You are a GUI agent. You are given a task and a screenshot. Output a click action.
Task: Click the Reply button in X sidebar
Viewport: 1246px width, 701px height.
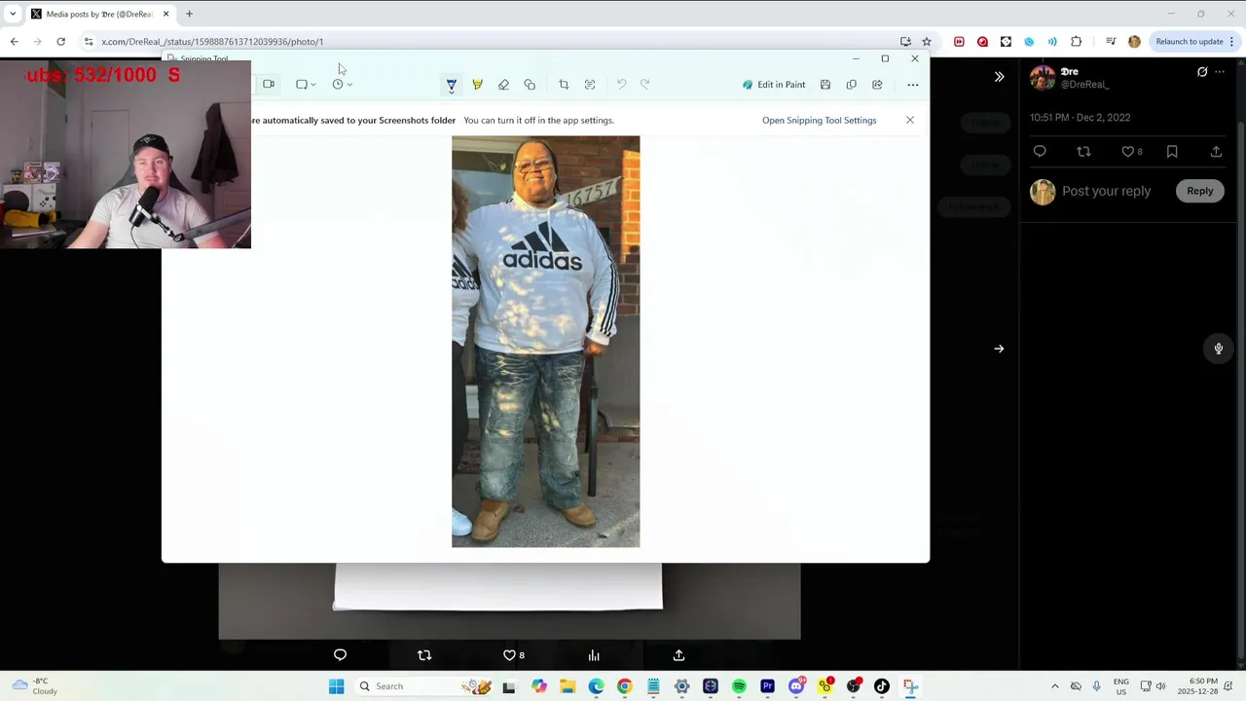pos(1199,191)
